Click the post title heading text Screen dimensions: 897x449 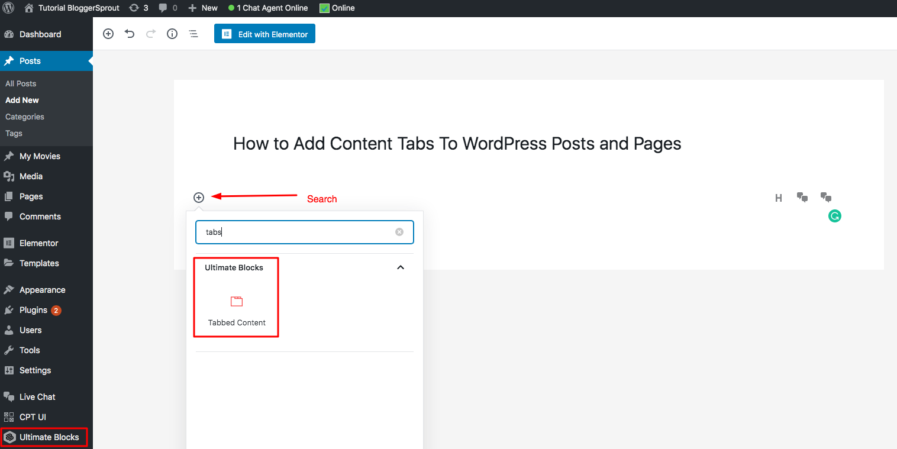(x=457, y=144)
